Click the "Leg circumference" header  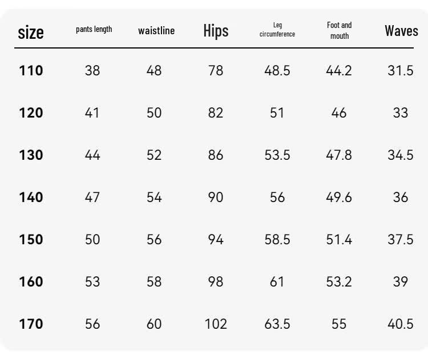click(x=277, y=30)
